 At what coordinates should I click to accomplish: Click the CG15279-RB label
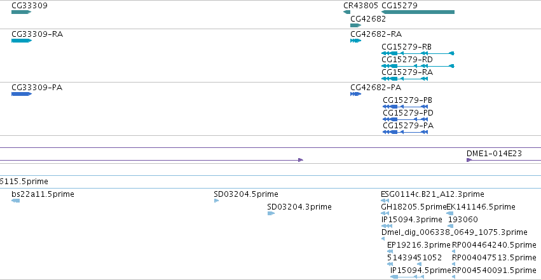click(x=406, y=47)
